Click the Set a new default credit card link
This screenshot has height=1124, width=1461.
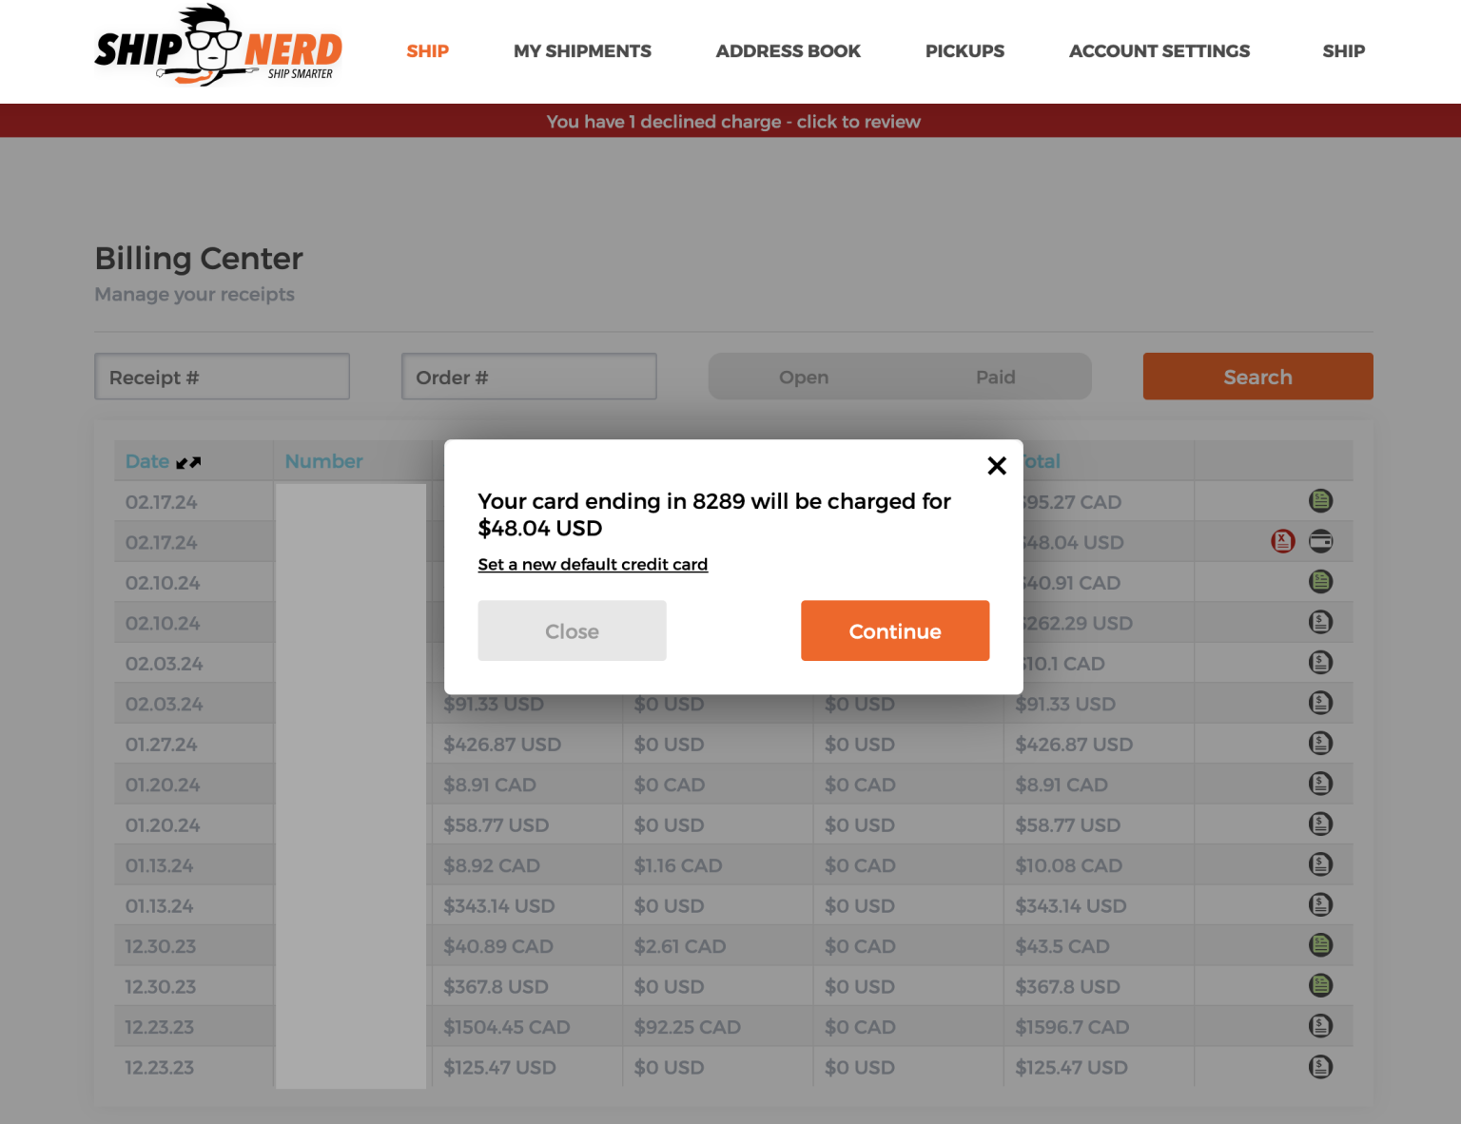[593, 564]
